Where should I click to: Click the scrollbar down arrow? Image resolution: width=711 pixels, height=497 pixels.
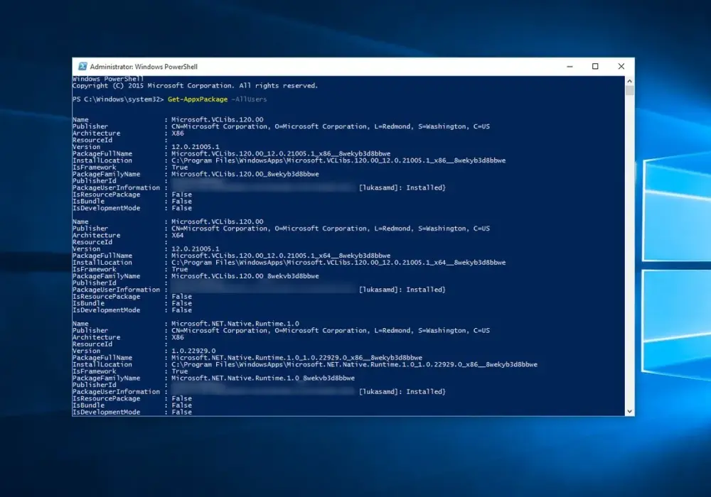629,412
